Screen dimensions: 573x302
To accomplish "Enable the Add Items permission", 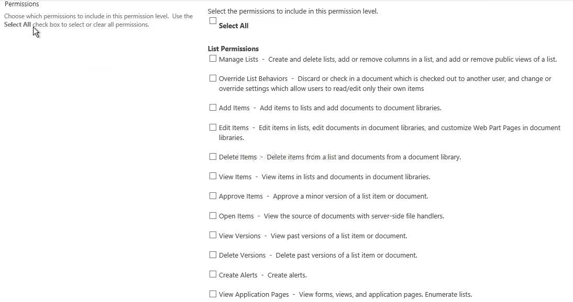I will [213, 107].
